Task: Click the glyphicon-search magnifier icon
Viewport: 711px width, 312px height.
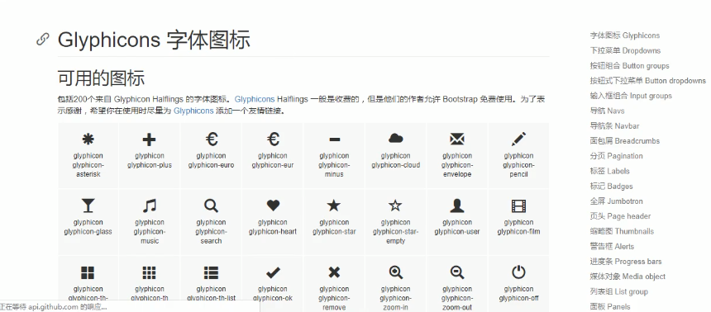Action: (211, 206)
